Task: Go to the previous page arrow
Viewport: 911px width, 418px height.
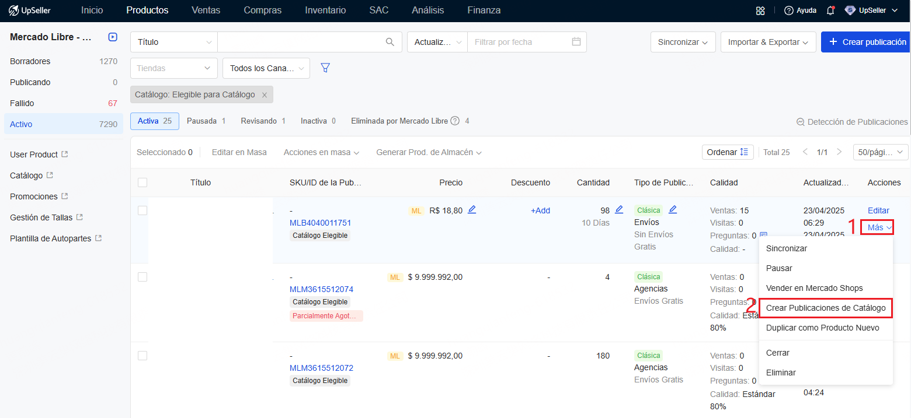Action: tap(805, 152)
